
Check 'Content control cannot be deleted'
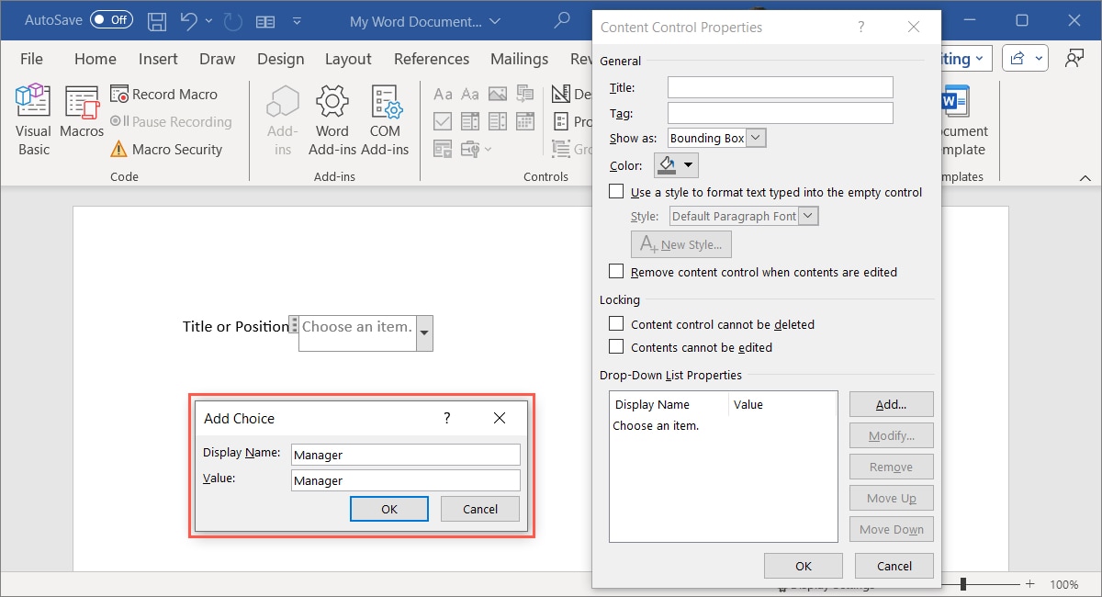pyautogui.click(x=616, y=323)
